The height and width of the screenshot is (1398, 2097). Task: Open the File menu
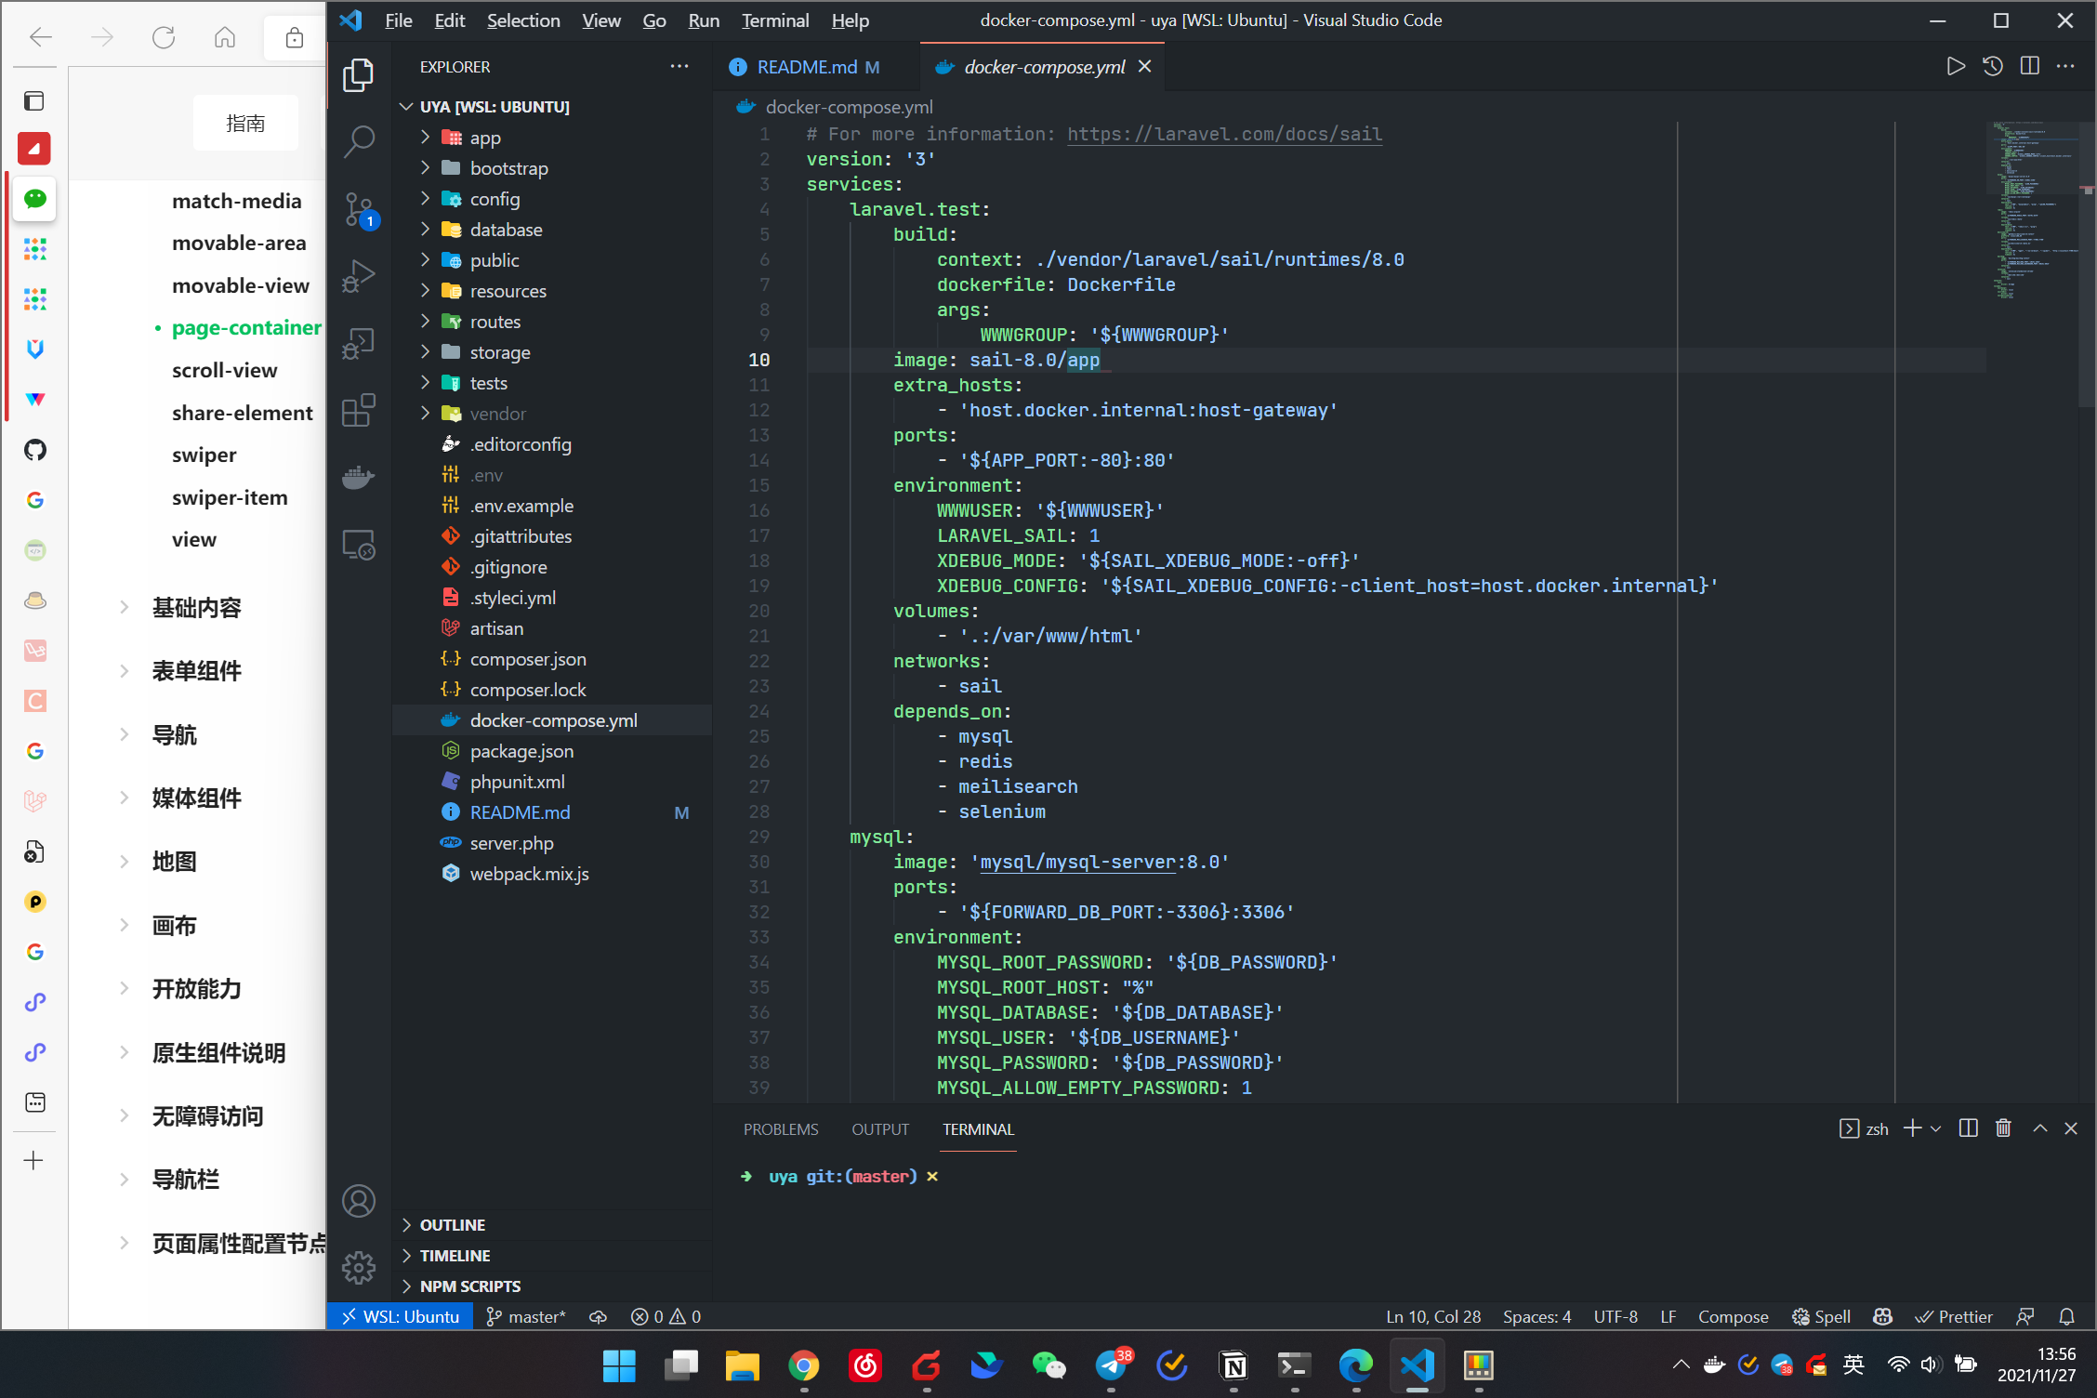pos(398,20)
